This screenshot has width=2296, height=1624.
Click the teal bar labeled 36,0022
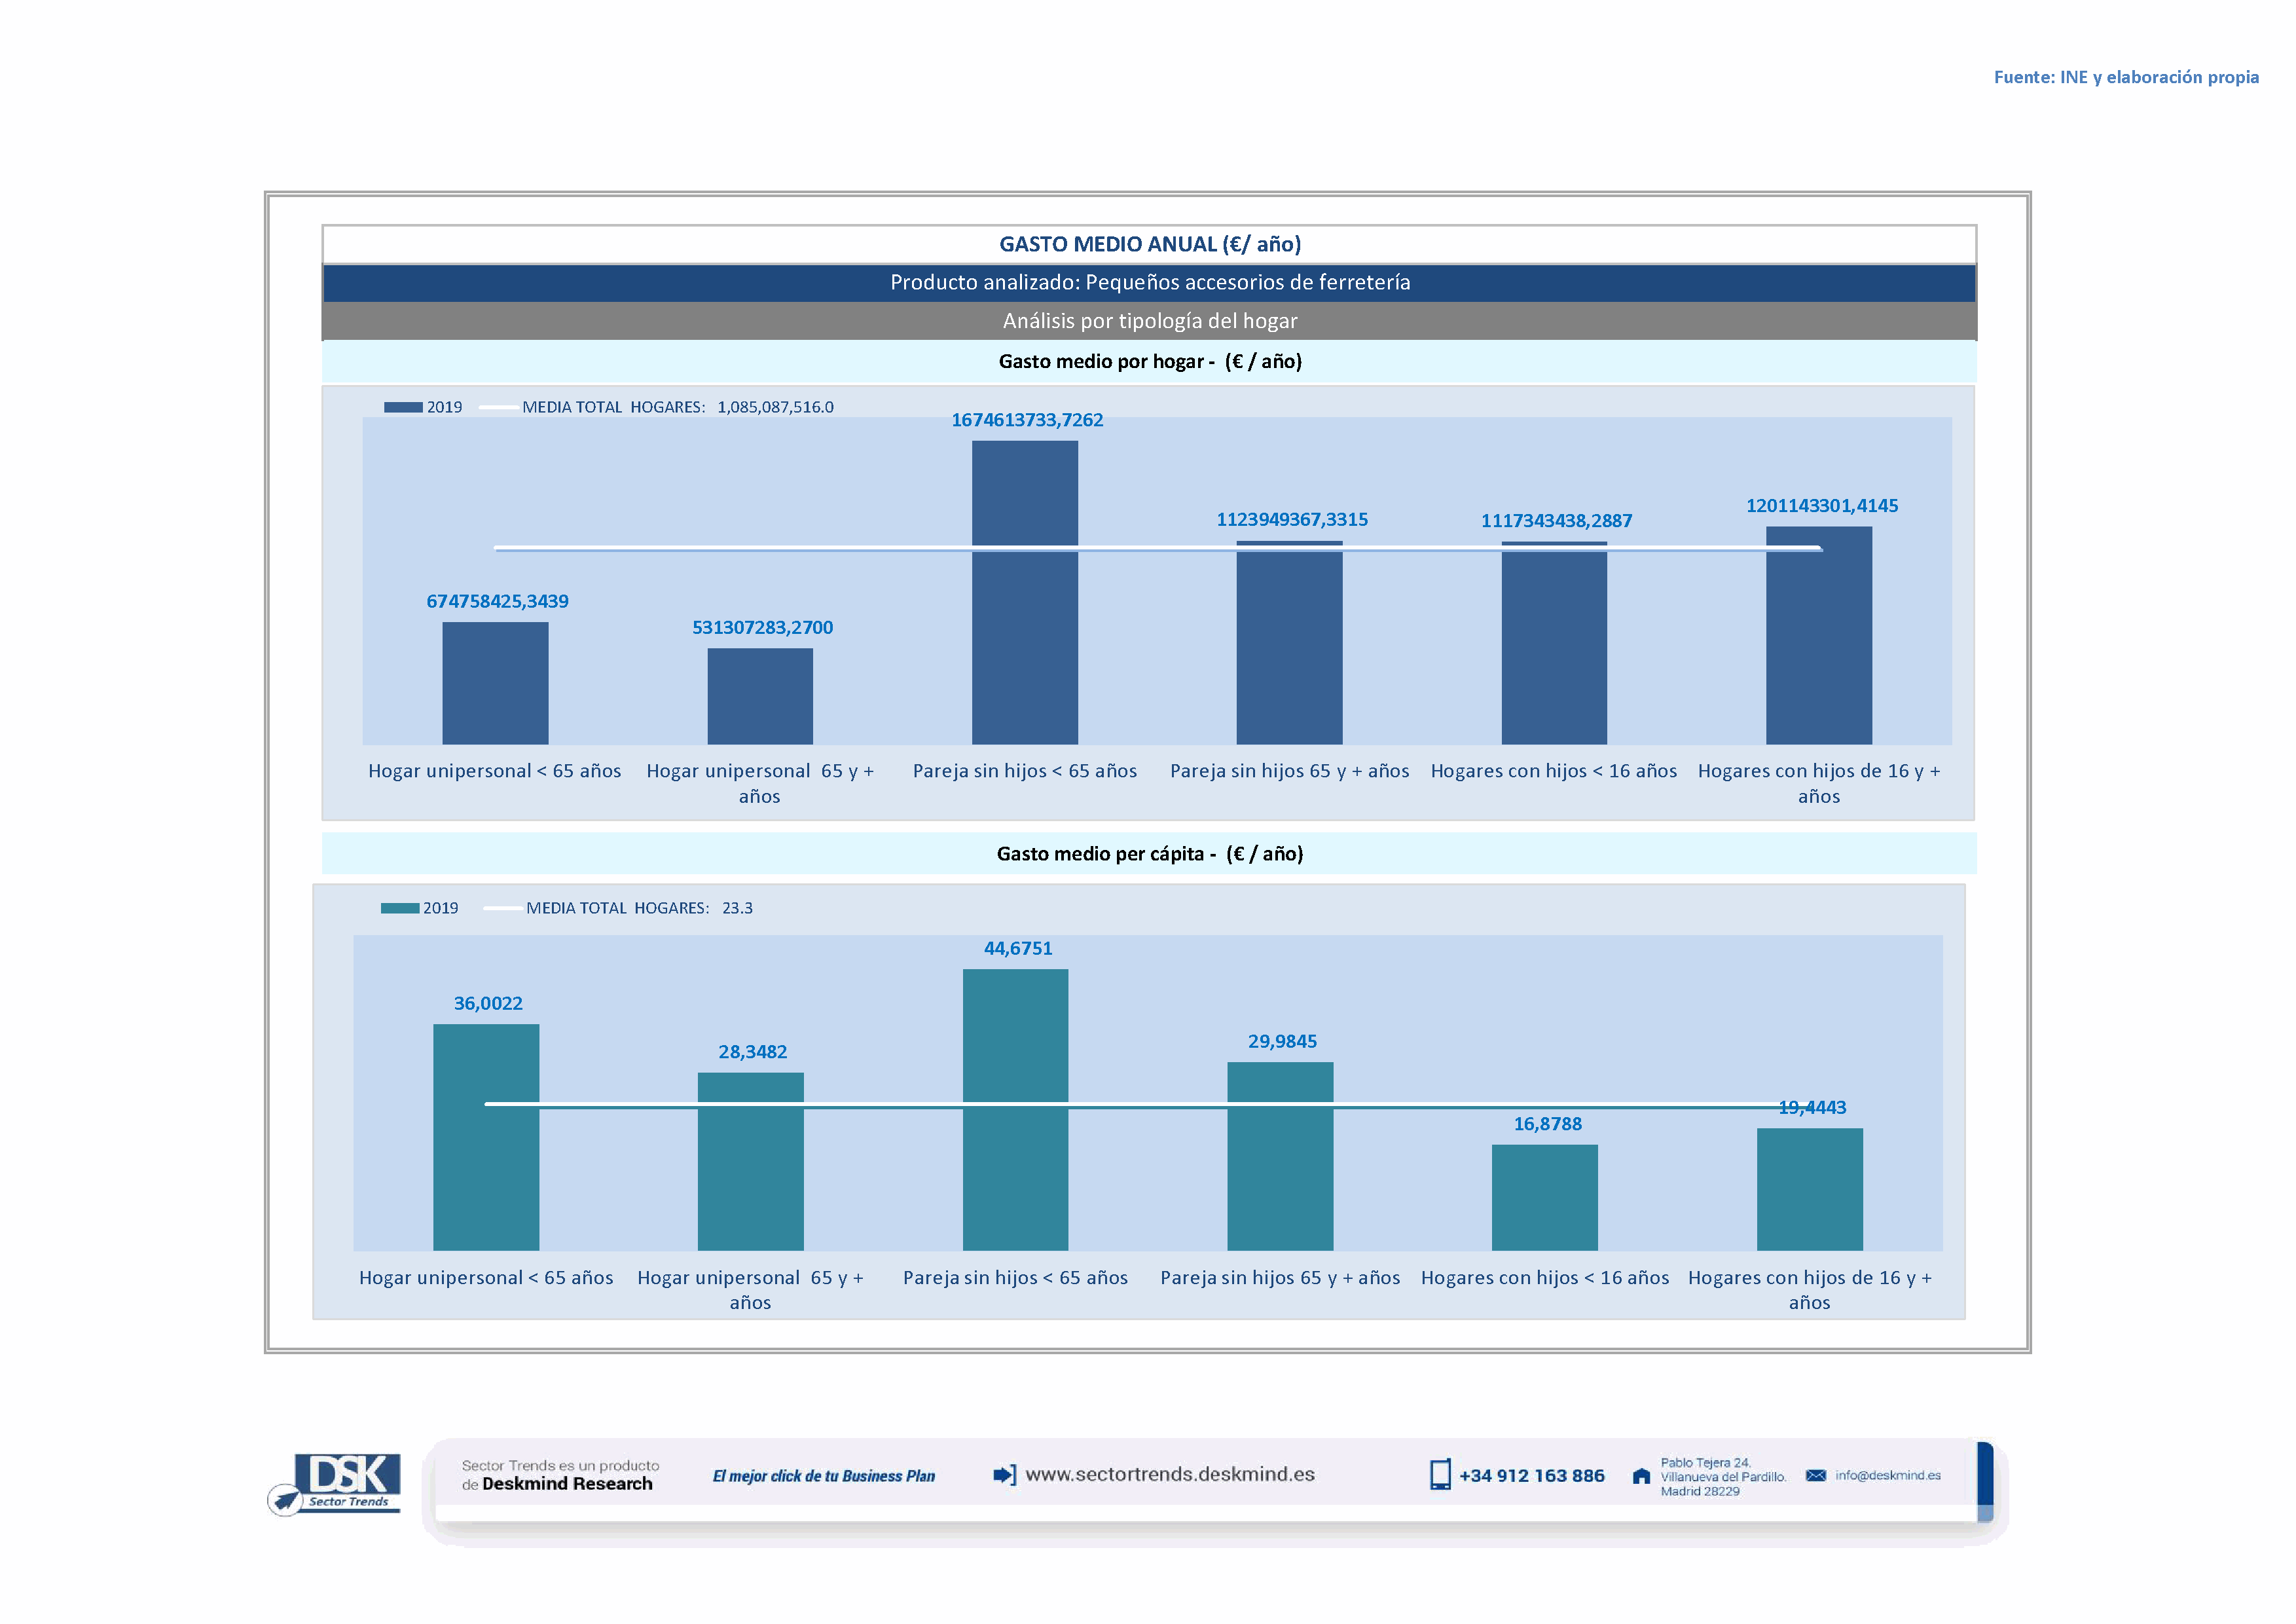486,1137
